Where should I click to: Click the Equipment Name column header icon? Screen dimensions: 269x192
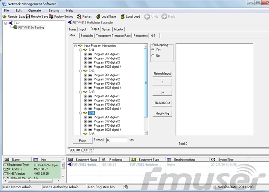click(70, 160)
